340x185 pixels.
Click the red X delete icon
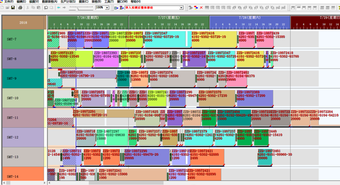click(x=201, y=8)
